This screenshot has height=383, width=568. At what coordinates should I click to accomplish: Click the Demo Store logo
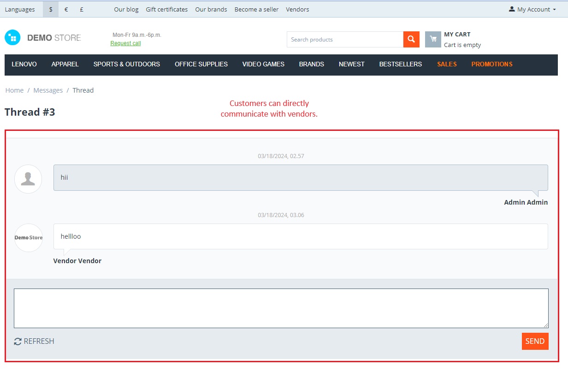43,38
